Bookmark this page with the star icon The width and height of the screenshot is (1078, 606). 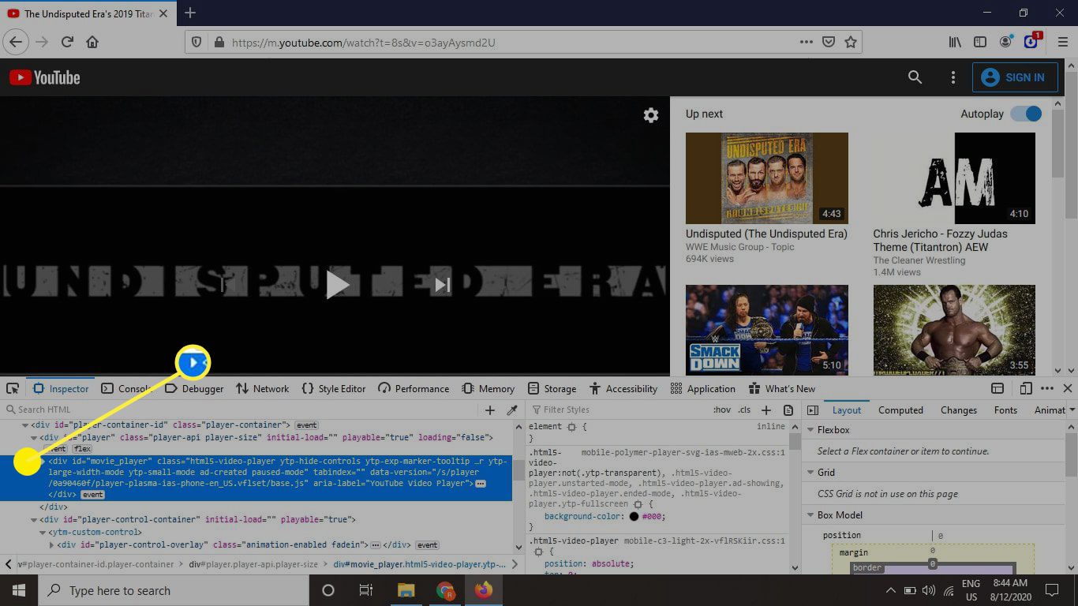tap(851, 43)
